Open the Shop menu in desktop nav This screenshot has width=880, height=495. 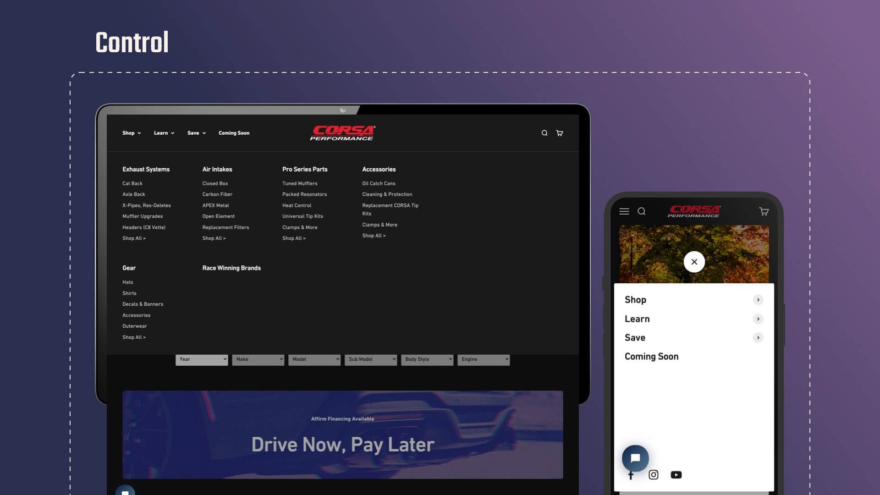click(x=131, y=133)
